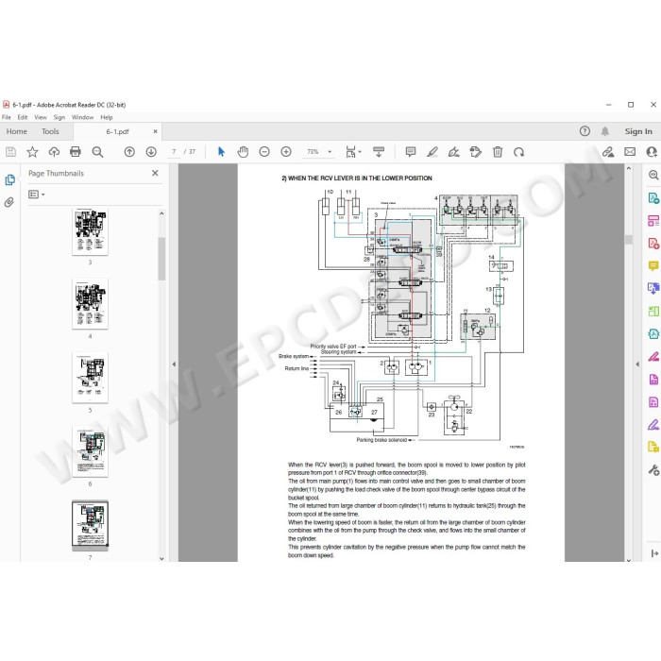This screenshot has height=661, width=661.
Task: Activate the Hand pan tool
Action: coord(243,152)
